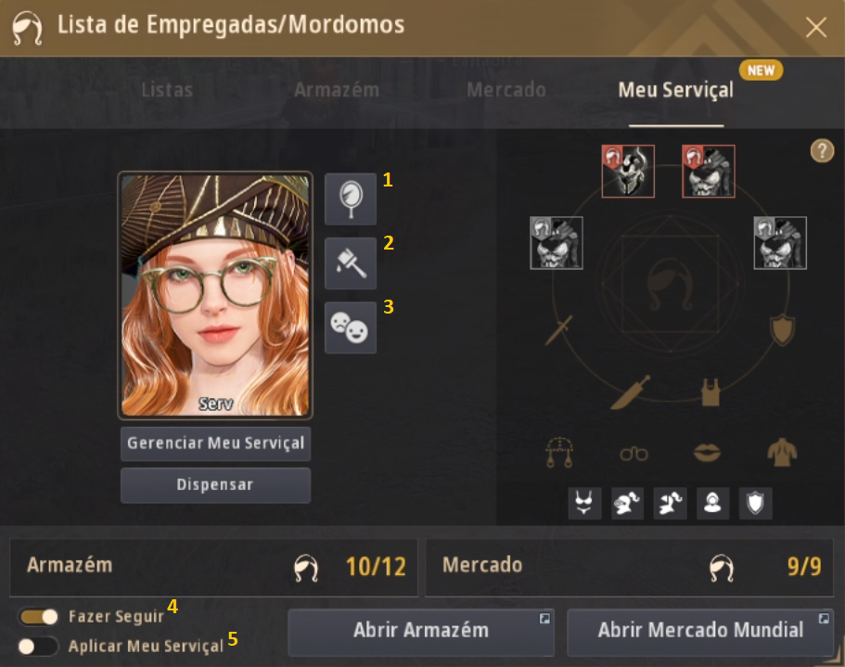Viewport: 845px width, 667px height.
Task: Click the dagger awakening weapon slot
Action: [630, 392]
